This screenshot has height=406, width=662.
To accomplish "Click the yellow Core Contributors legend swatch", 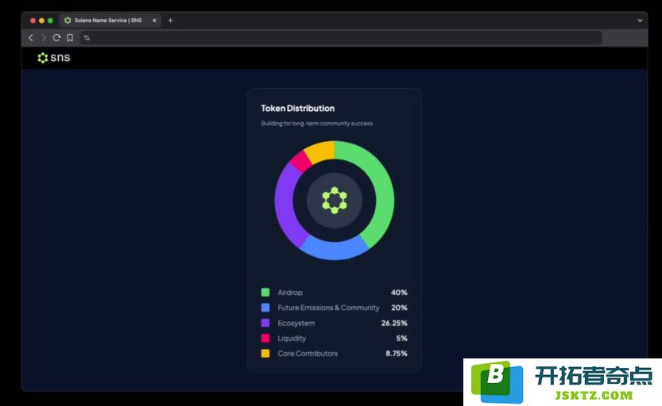I will pos(265,354).
